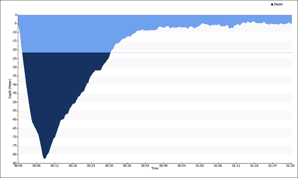Click the -85 depth axis label
298x178 pixels.
pyautogui.click(x=15, y=163)
